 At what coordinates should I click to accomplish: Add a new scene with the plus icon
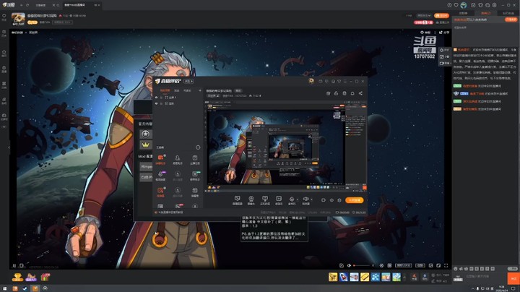coord(200,90)
